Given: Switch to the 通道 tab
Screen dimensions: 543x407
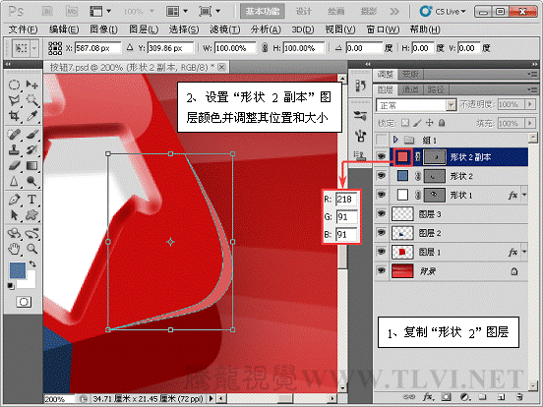Looking at the screenshot, I should tap(409, 89).
